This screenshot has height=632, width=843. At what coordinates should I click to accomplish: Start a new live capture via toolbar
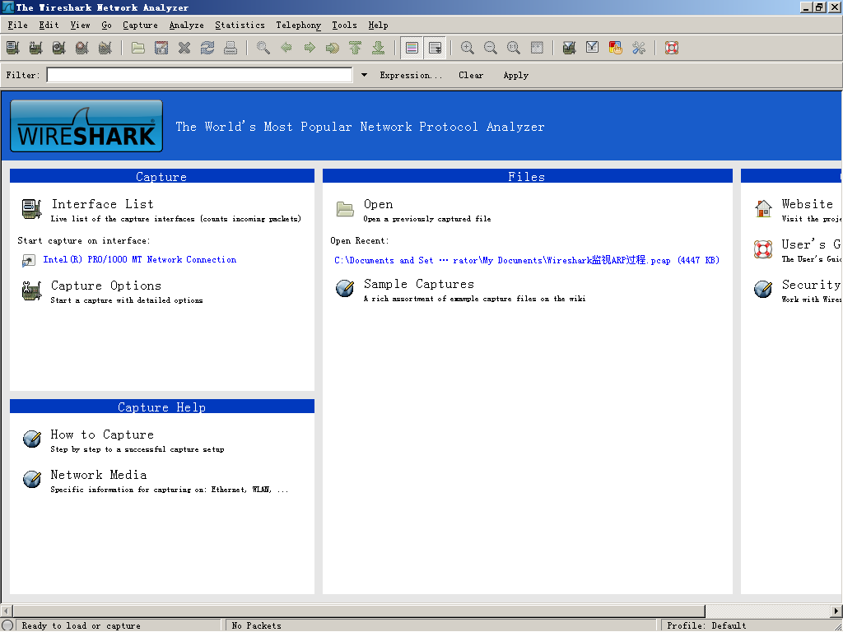[x=59, y=48]
